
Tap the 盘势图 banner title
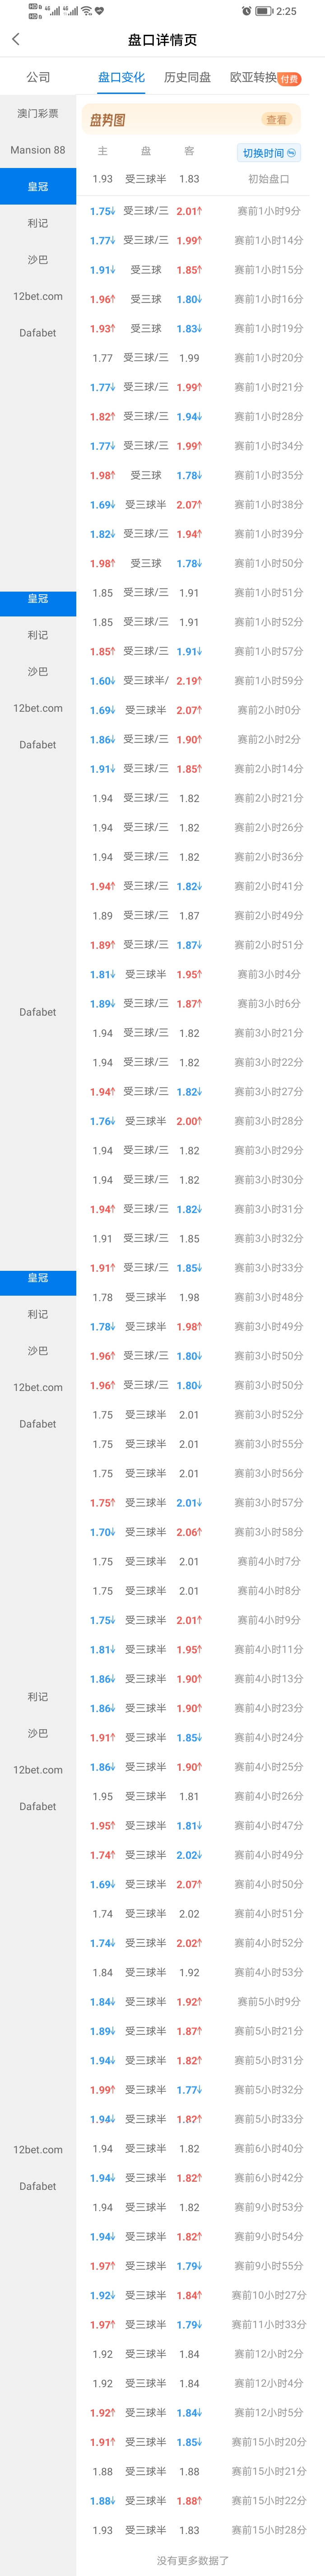click(x=107, y=120)
